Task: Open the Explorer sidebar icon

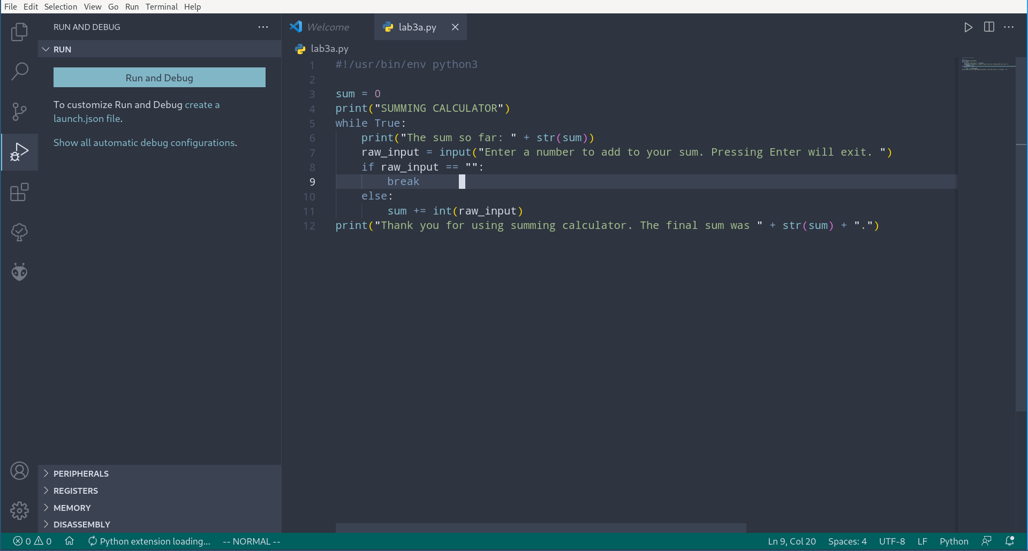Action: 20,32
